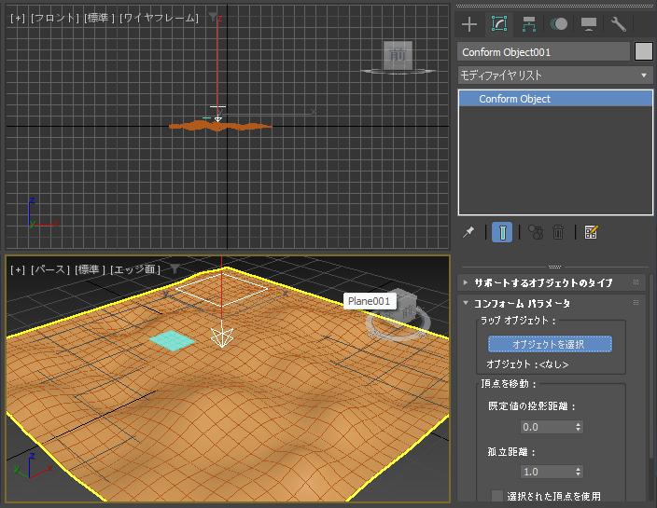Open the モディファイヤ リスト dropdown
Viewport: 657px width, 508px height.
click(555, 76)
